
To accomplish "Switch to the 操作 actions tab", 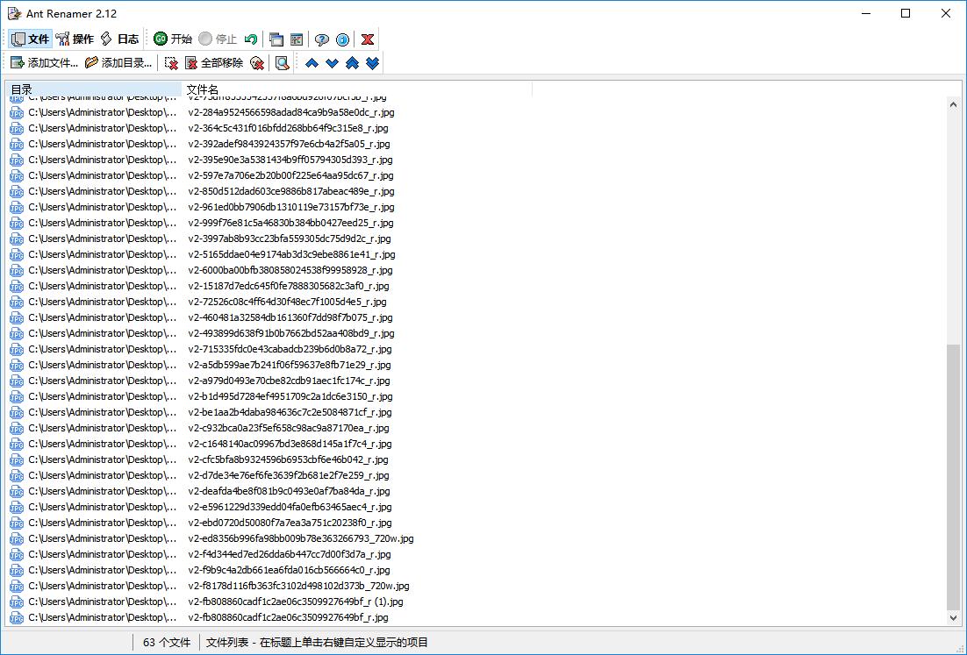I will (75, 39).
